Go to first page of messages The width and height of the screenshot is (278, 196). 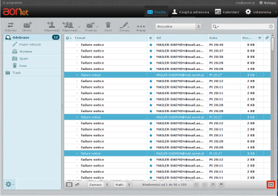(x=196, y=184)
